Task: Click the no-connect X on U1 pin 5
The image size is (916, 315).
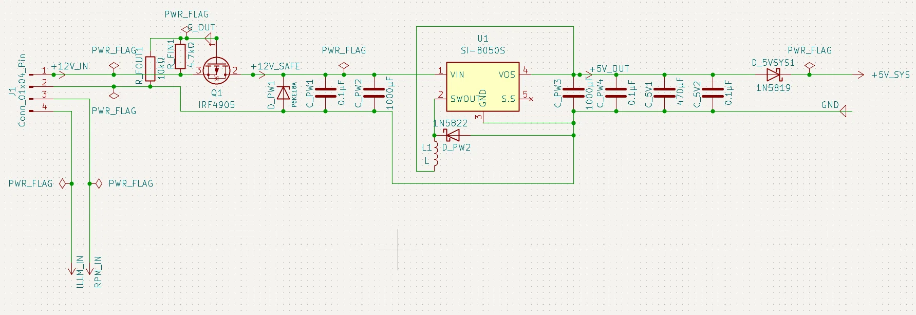Action: [531, 99]
